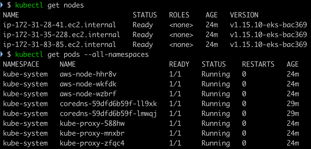Click pod name aws-node-hhr8v
Viewport: 311px width, 149px height.
click(88, 74)
